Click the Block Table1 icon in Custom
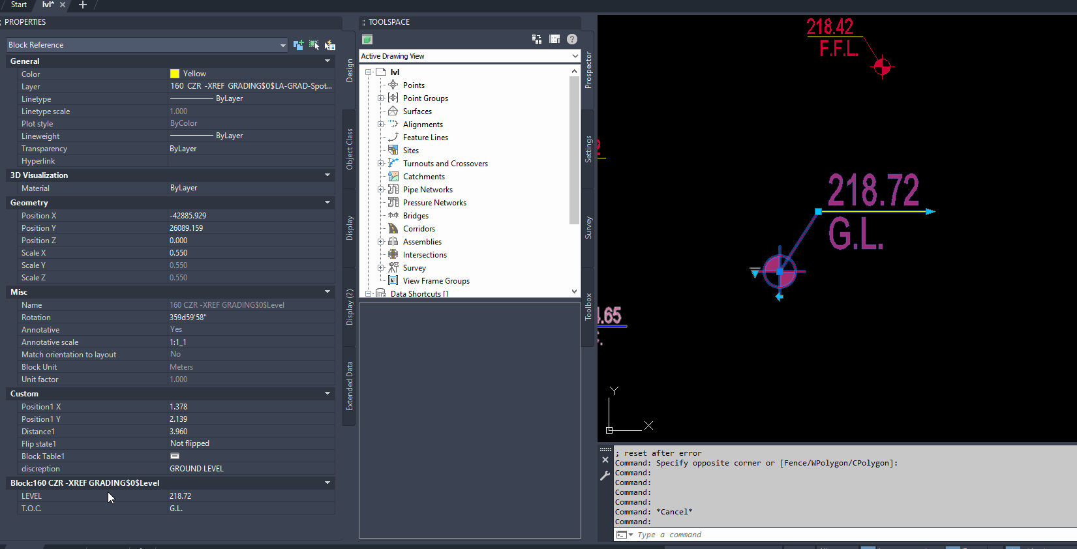This screenshot has width=1077, height=549. 175,456
